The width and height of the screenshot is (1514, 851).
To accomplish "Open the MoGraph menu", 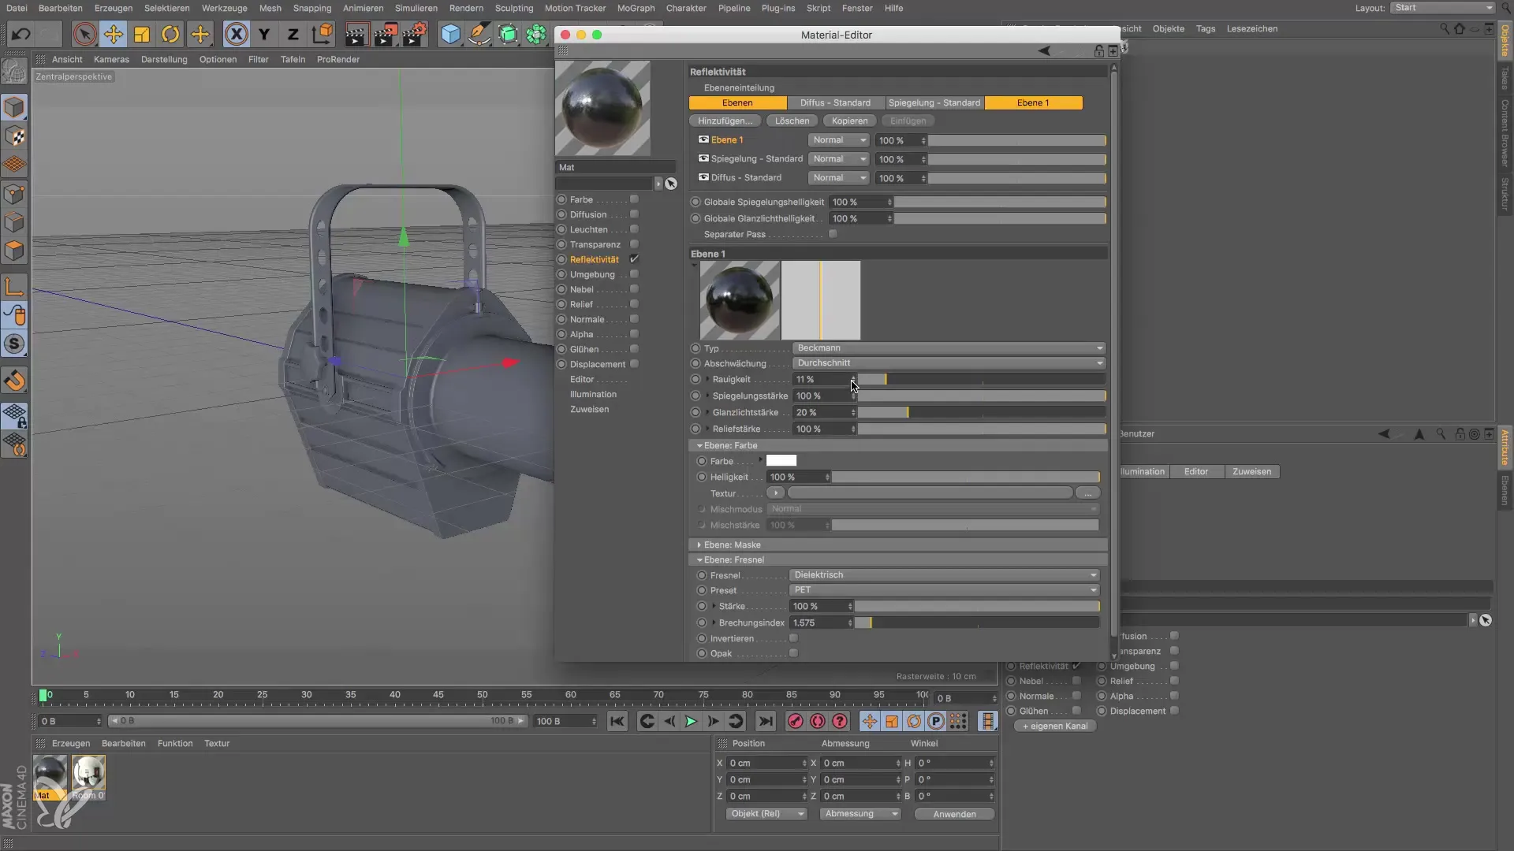I will (x=636, y=8).
